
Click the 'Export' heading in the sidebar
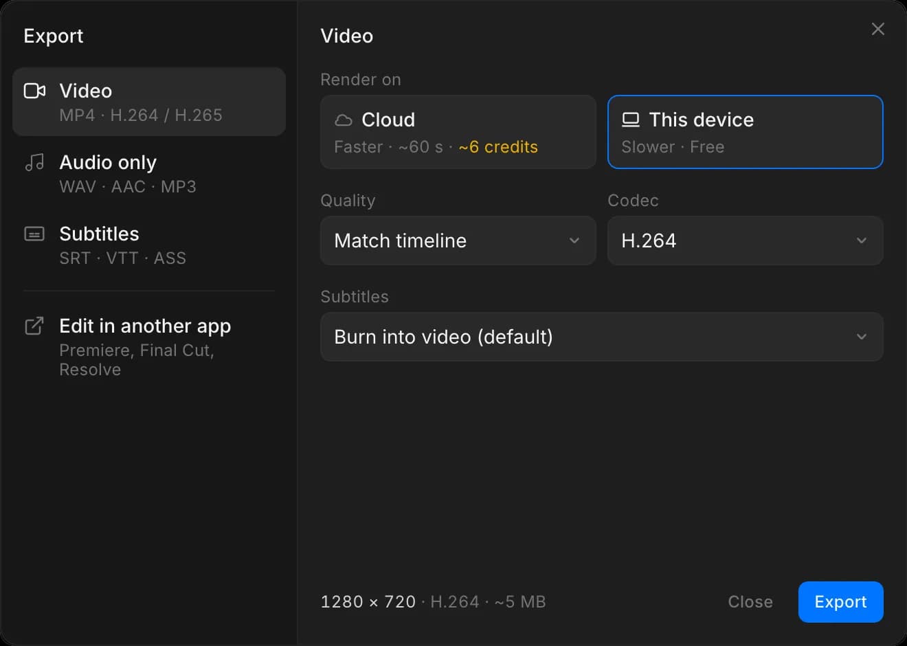point(54,36)
